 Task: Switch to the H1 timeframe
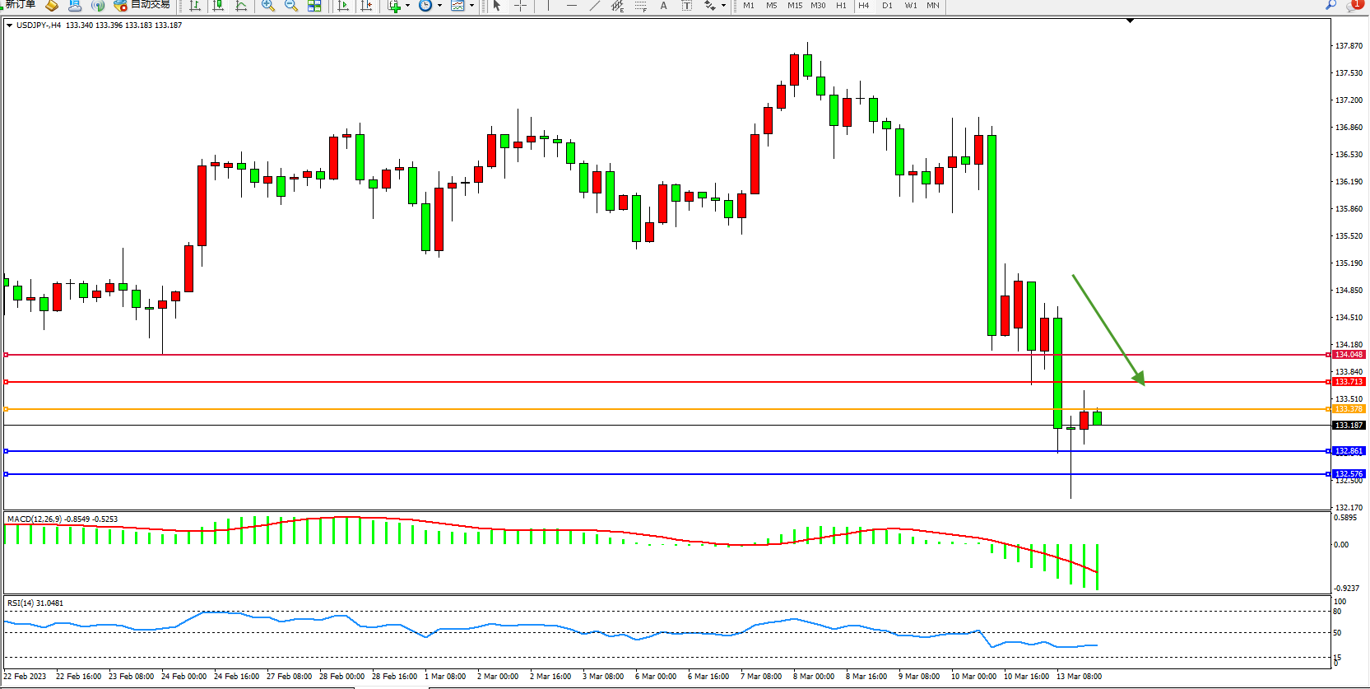click(x=841, y=6)
